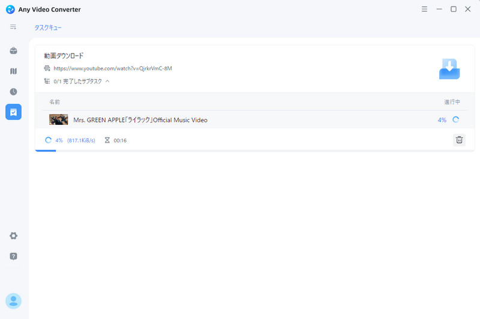The width and height of the screenshot is (480, 319).
Task: Click the subtask tree icon
Action: tap(47, 81)
